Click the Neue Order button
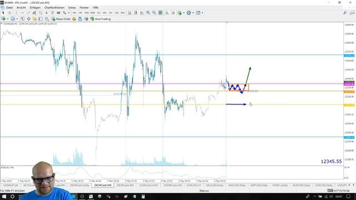 point(61,19)
